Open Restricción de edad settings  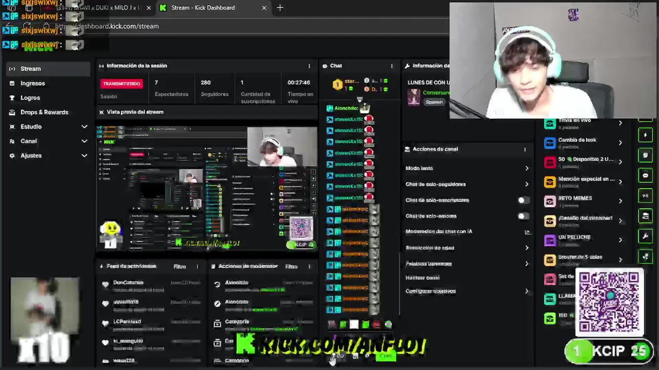point(467,248)
